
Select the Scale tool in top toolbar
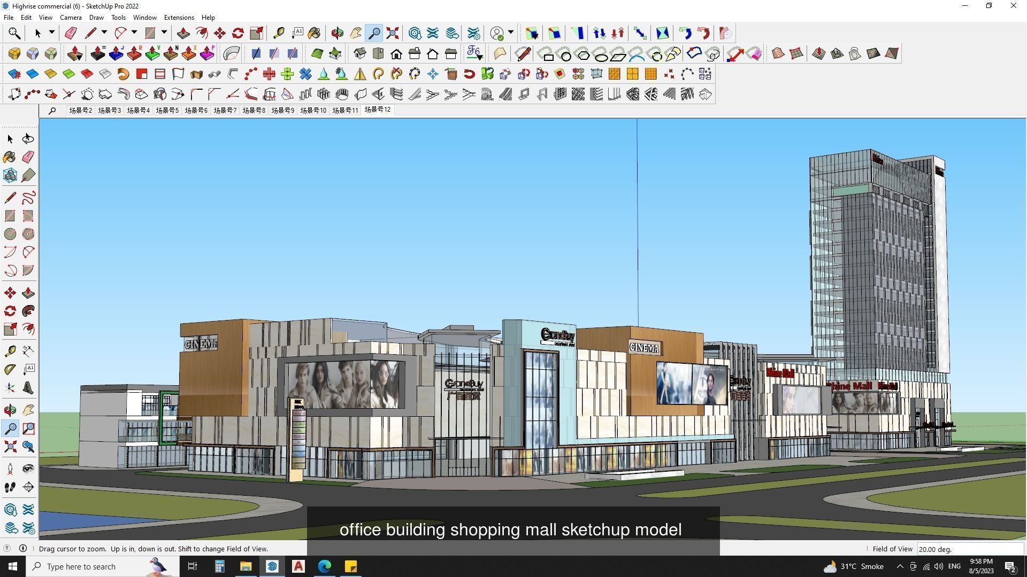(x=256, y=33)
